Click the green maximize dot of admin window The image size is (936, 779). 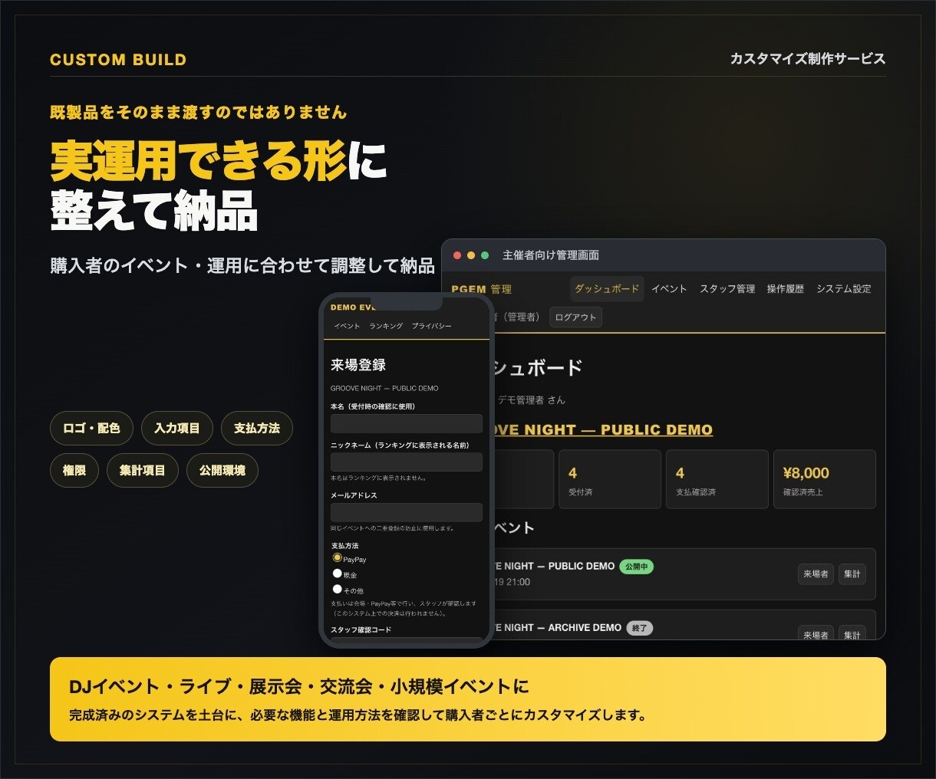(x=485, y=255)
